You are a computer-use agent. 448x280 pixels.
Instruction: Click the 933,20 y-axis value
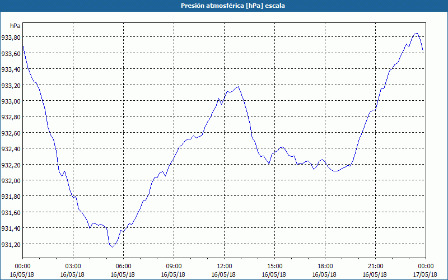tap(11, 85)
